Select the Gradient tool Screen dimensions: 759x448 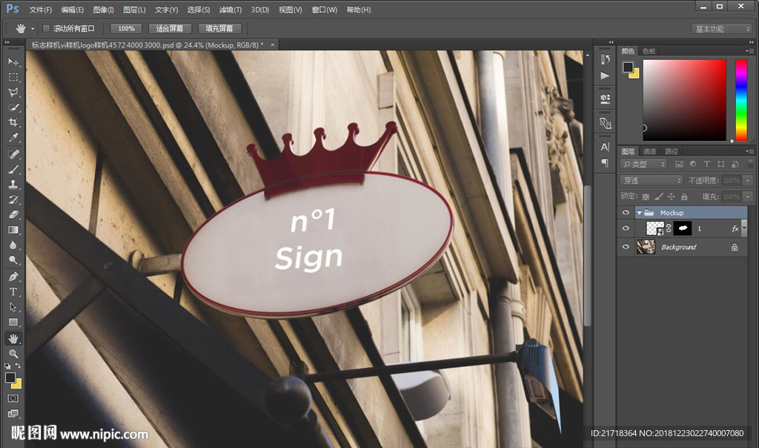point(13,230)
